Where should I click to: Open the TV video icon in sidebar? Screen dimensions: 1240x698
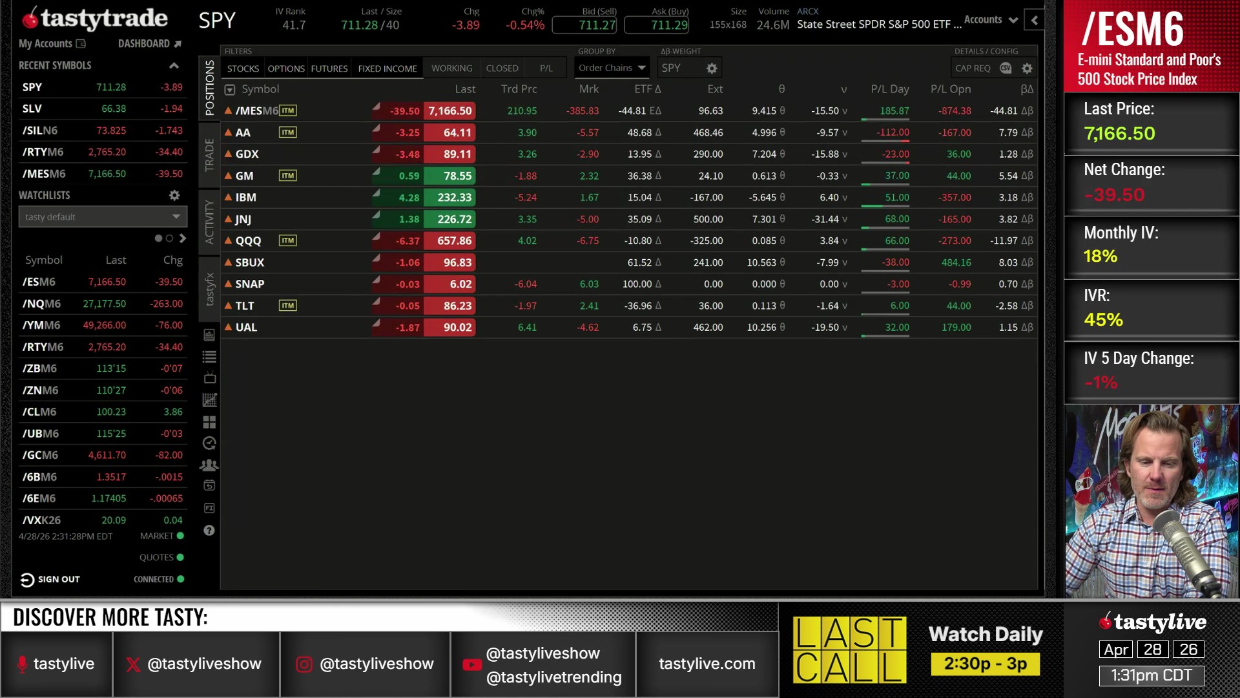tap(209, 378)
